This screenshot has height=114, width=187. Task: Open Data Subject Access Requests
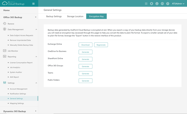click(x=21, y=36)
